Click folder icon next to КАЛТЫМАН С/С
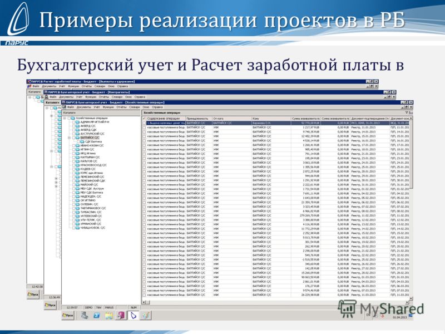This screenshot has height=334, width=445. [x=78, y=157]
